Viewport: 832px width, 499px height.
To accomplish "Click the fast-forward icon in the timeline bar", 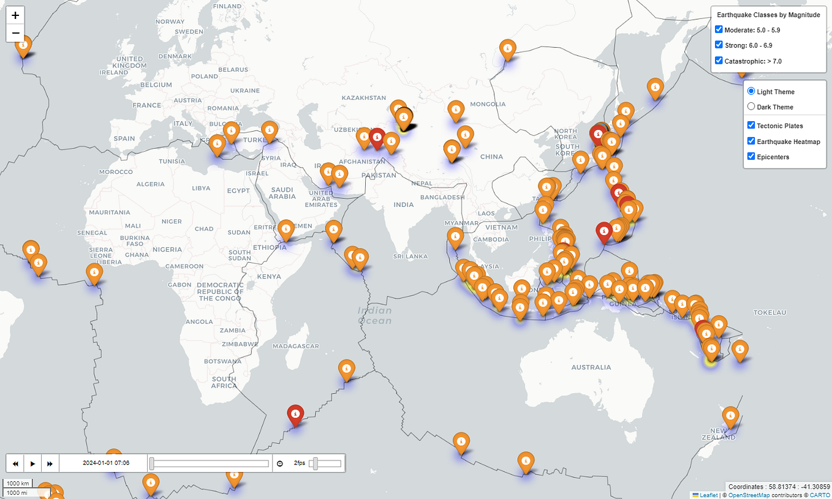I will [49, 463].
